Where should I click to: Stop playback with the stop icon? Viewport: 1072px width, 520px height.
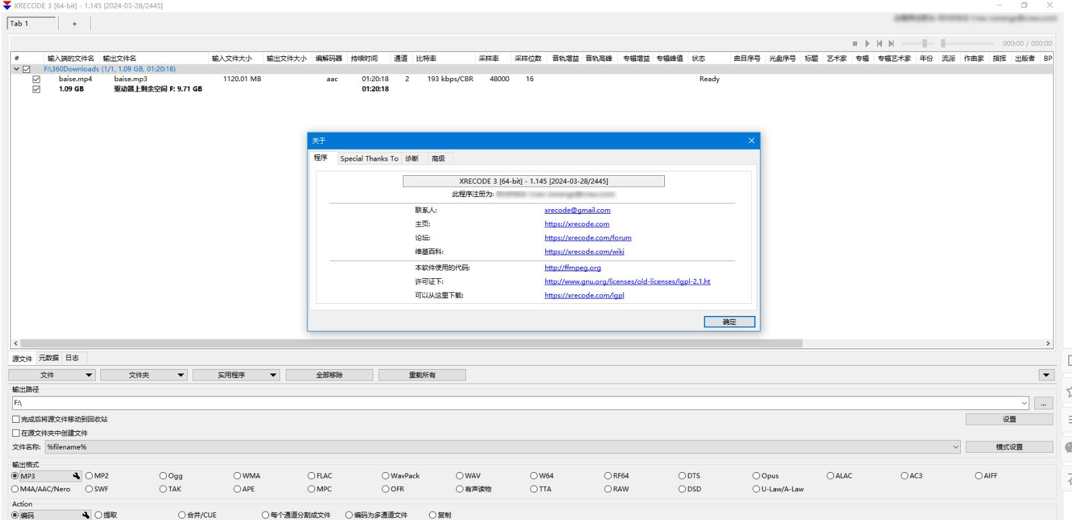point(855,43)
